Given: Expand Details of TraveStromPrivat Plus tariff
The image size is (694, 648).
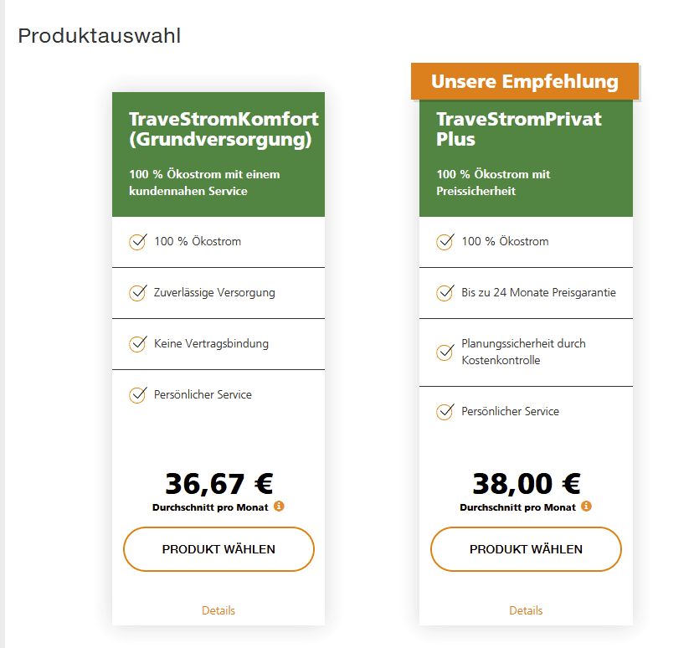Looking at the screenshot, I should [526, 610].
